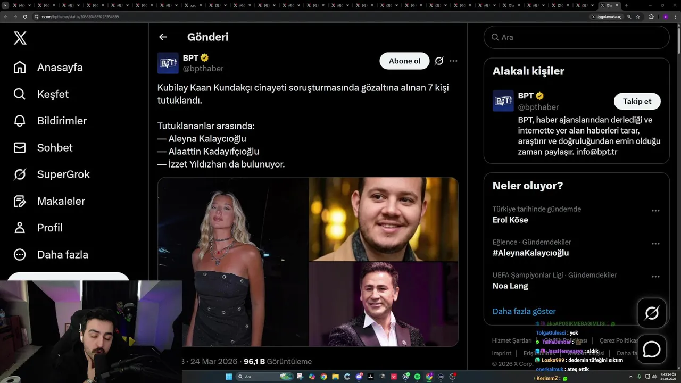Open options for Erol Köse trend
This screenshot has height=383, width=681.
tap(655, 211)
